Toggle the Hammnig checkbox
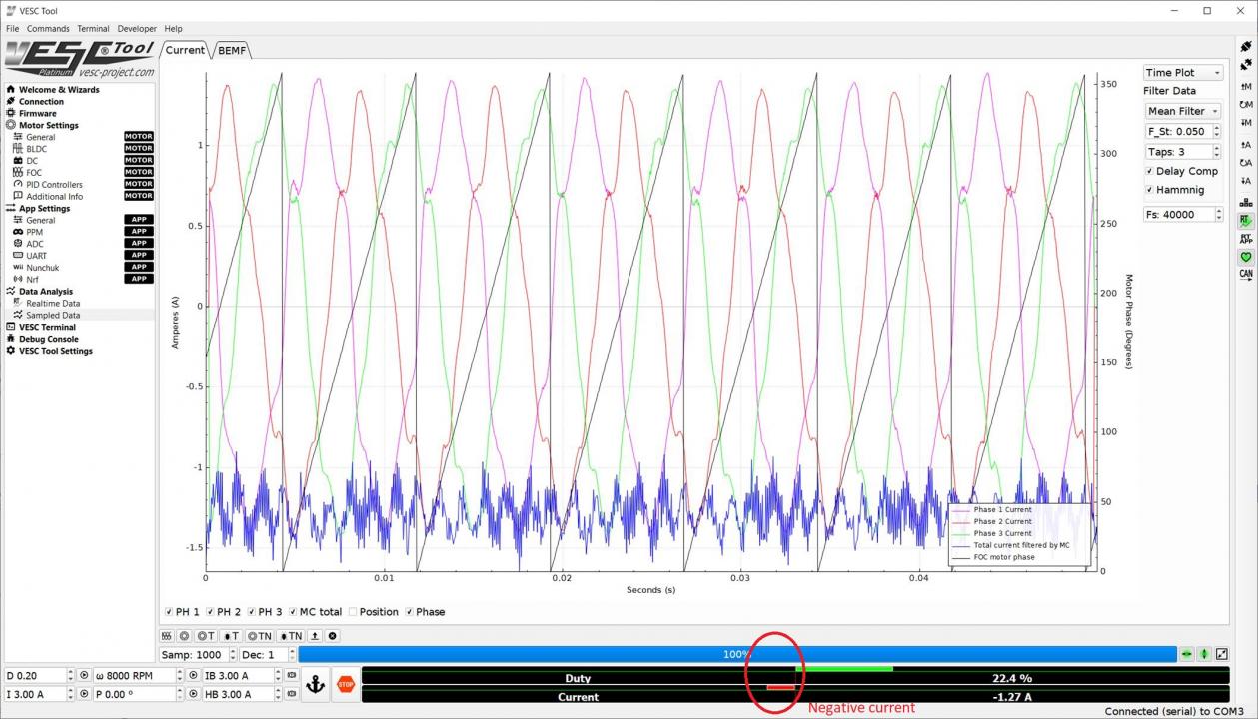Image resolution: width=1258 pixels, height=719 pixels. (1175, 190)
